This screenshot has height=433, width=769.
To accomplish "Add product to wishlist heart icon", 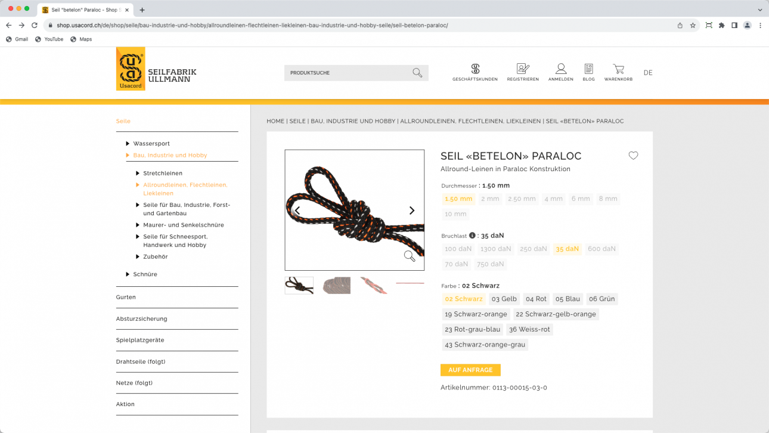I will point(633,156).
